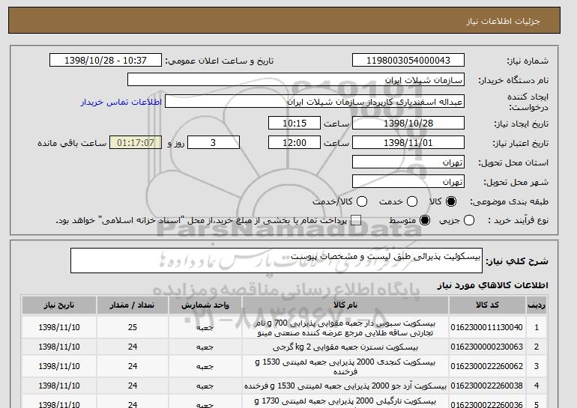Click the remaining time countdown 01:17:07

coord(136,143)
